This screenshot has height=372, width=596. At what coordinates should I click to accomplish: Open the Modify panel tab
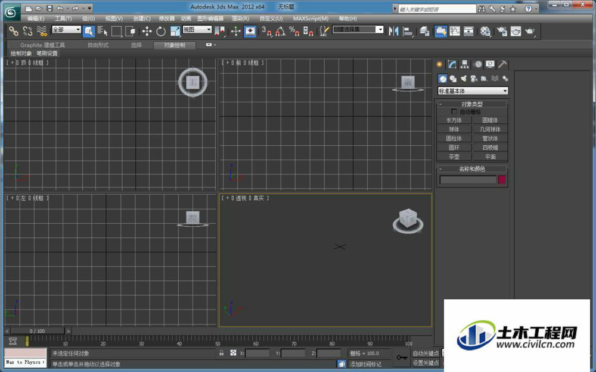coord(452,64)
